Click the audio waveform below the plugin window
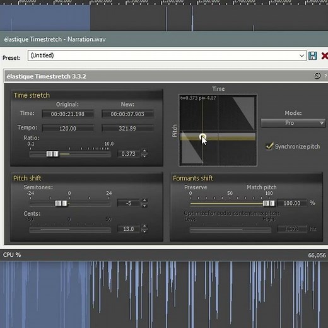 tap(164, 295)
